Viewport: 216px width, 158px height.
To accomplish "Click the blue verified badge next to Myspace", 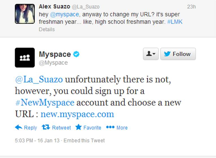I will pos(76,54).
